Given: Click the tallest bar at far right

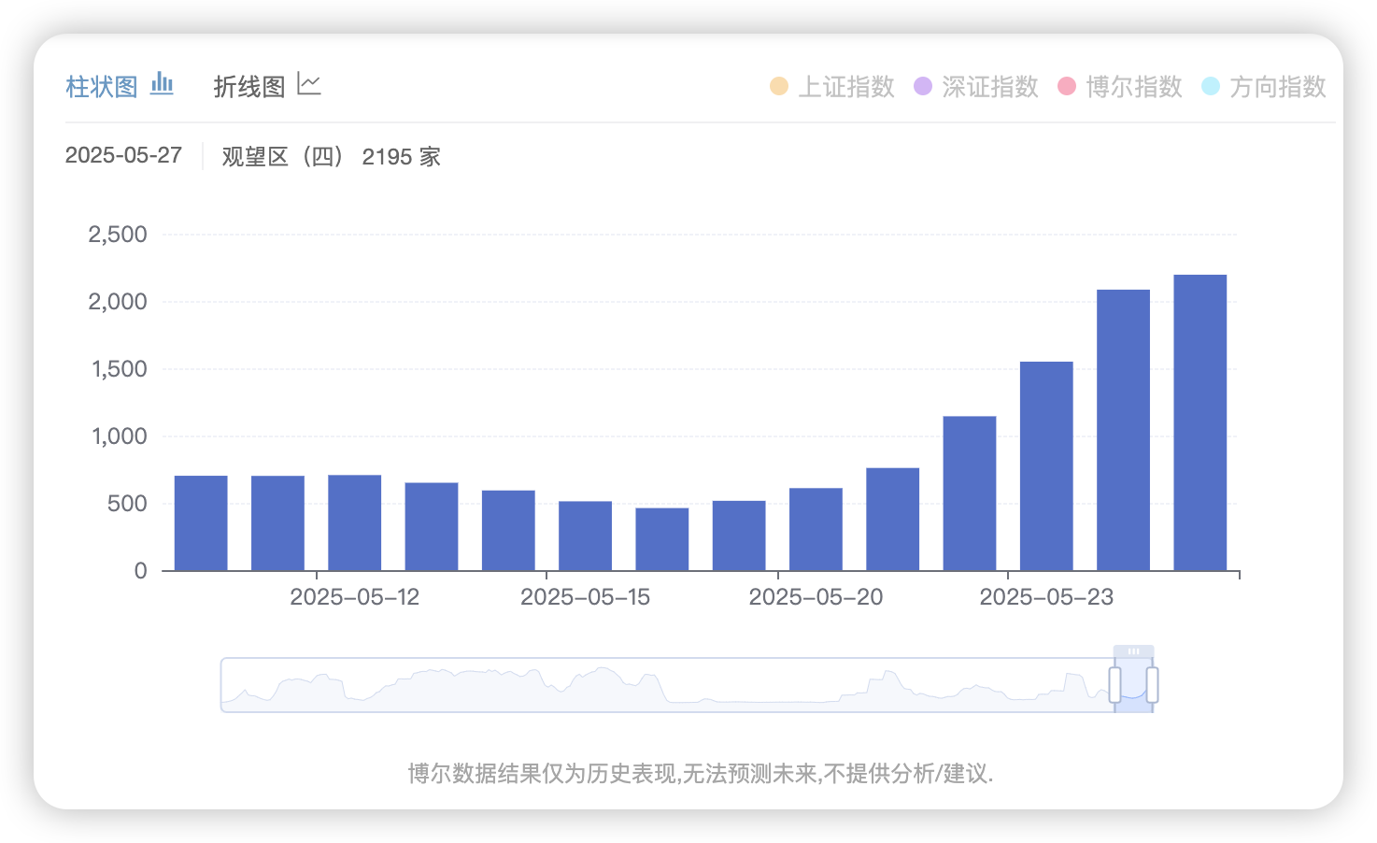Looking at the screenshot, I should 1200,422.
